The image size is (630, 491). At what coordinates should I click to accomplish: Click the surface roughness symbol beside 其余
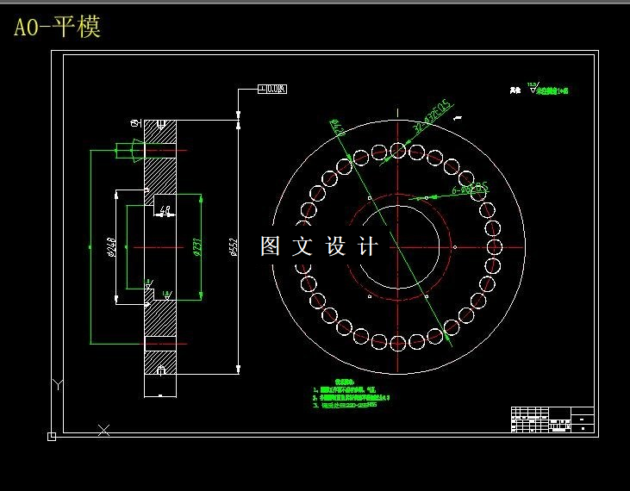click(x=533, y=89)
